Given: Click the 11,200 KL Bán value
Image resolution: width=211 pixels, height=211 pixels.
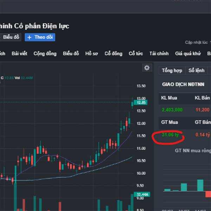Looking at the screenshot, I should 203,110.
